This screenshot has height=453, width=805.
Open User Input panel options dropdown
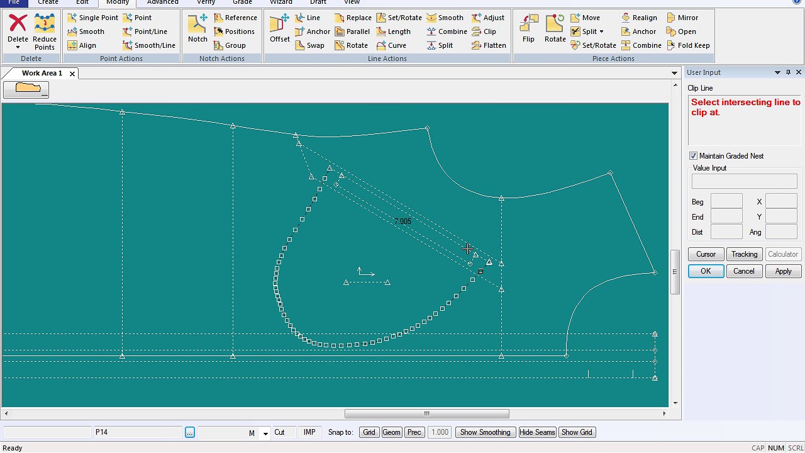(777, 72)
